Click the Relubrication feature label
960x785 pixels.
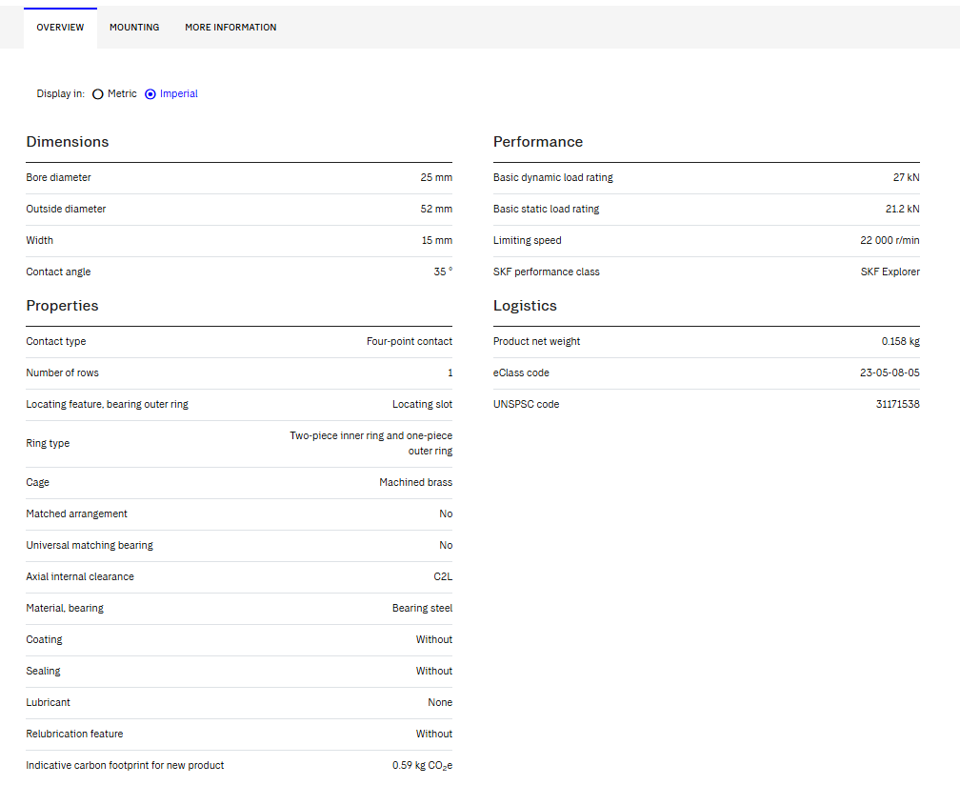pyautogui.click(x=74, y=735)
